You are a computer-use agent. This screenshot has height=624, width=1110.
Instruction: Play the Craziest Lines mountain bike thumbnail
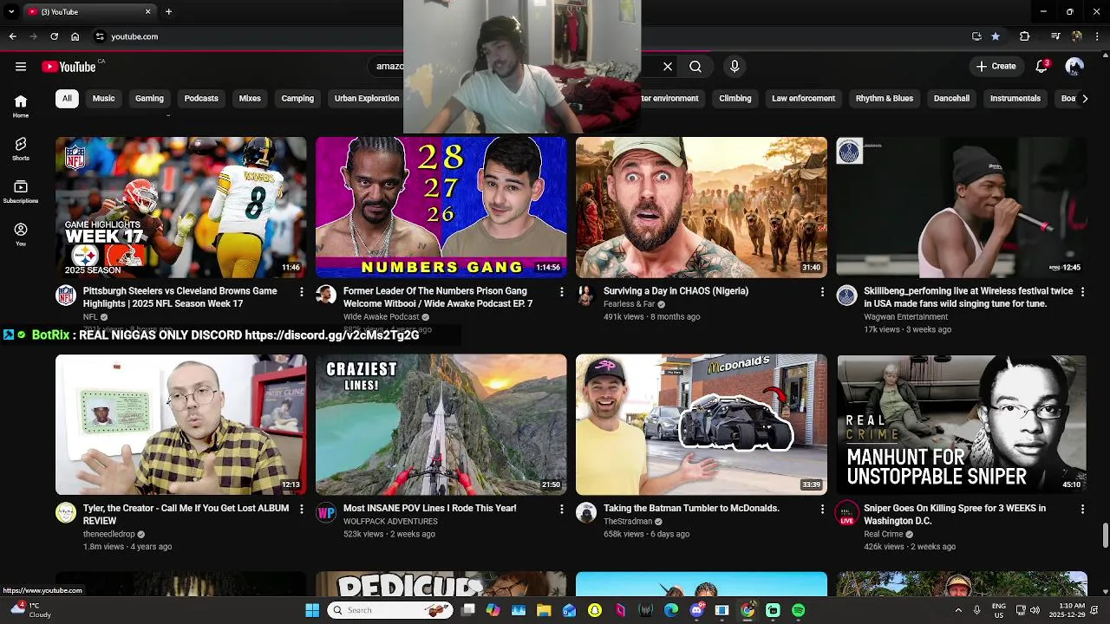[441, 425]
